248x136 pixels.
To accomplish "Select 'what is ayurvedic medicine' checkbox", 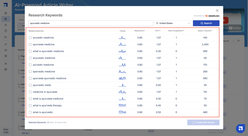I will point(30,51).
